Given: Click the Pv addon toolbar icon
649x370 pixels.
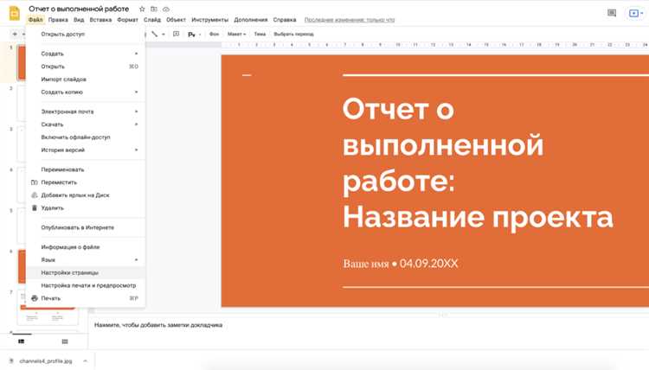Looking at the screenshot, I should (191, 35).
